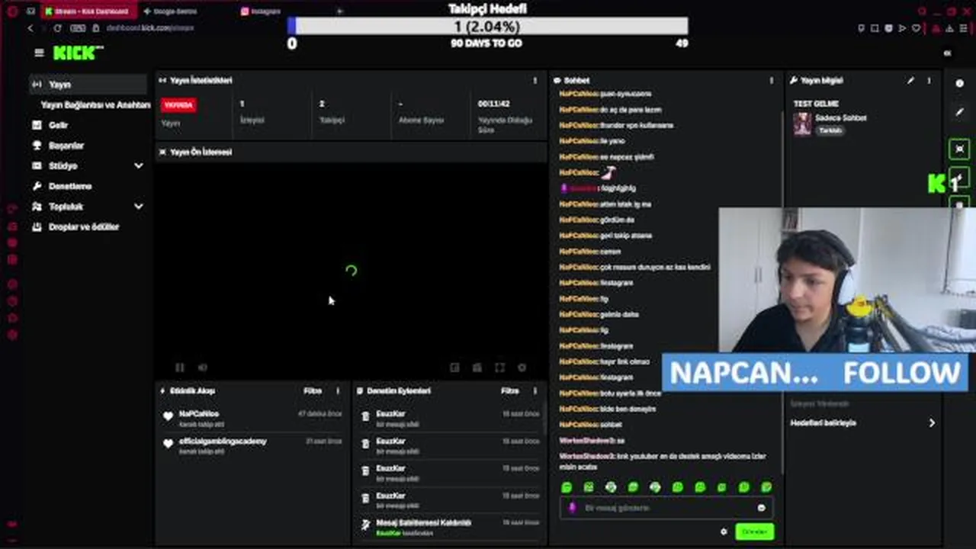
Task: Click the first green chat emote
Action: click(567, 487)
